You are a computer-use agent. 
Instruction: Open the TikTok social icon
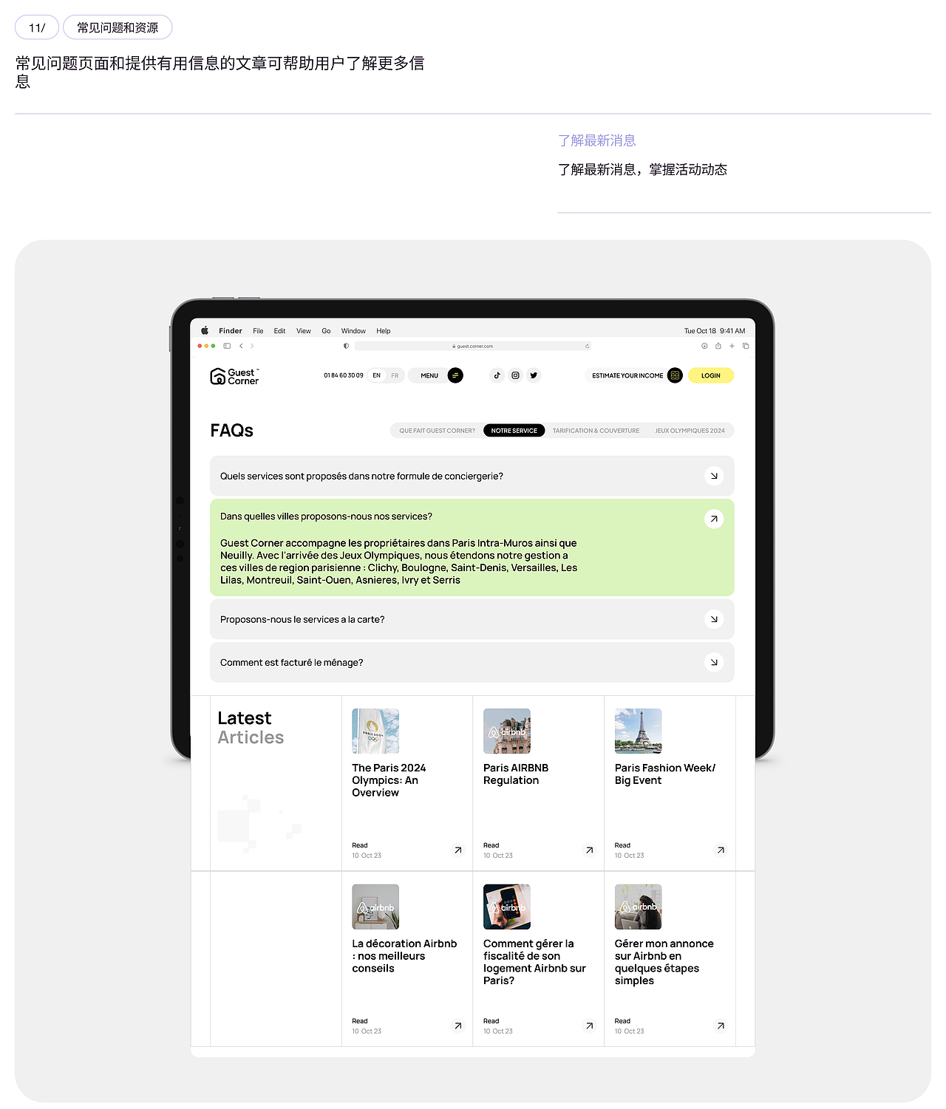(x=497, y=375)
